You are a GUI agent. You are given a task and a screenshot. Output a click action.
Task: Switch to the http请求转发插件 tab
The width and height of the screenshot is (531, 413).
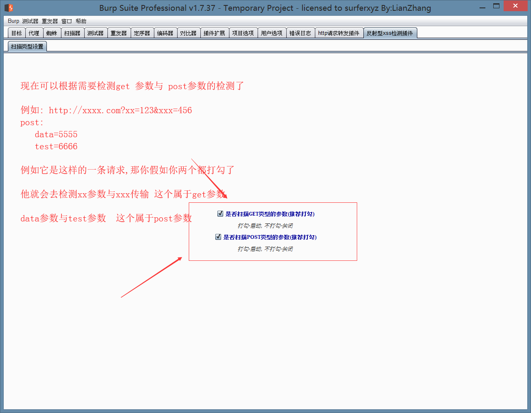pos(339,33)
